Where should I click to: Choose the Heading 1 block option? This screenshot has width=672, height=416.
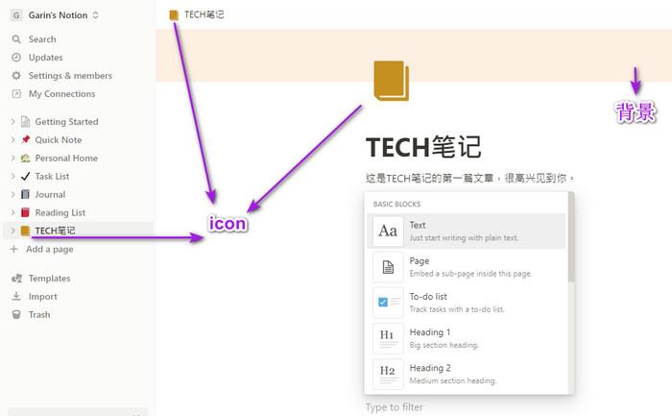pyautogui.click(x=467, y=338)
